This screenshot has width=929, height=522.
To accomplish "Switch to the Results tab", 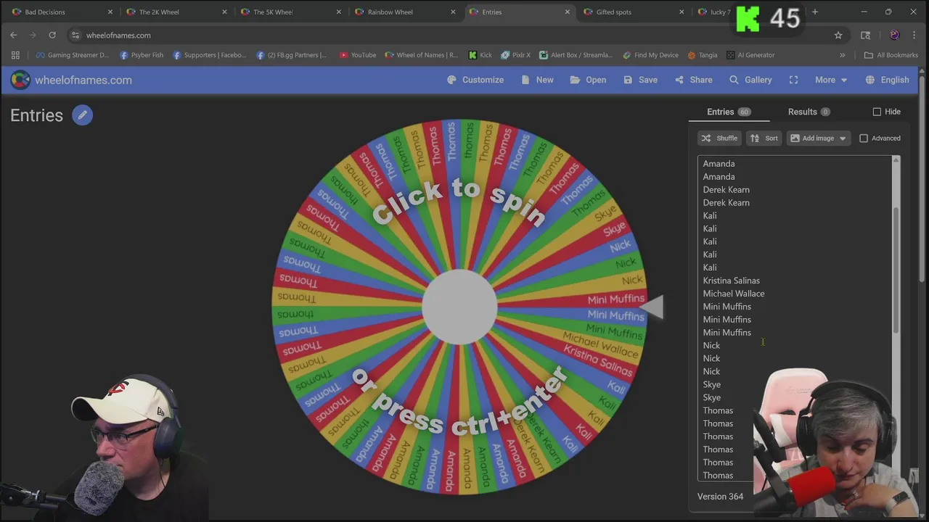I will (x=809, y=112).
